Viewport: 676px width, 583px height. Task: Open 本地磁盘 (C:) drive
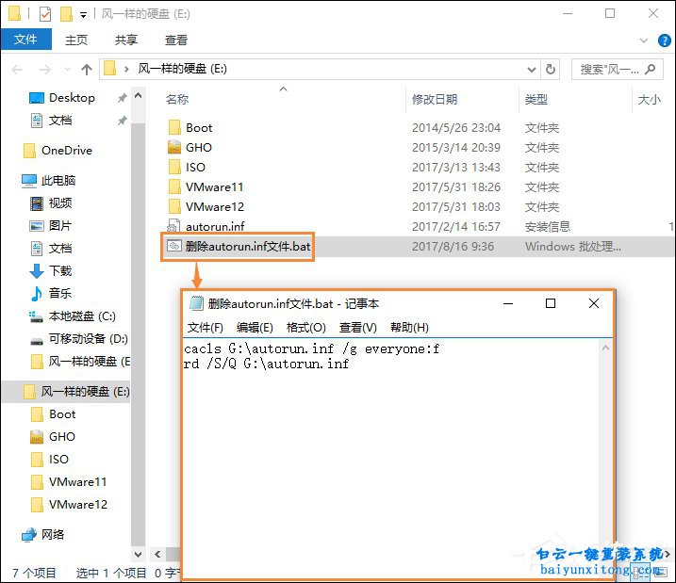(x=81, y=316)
